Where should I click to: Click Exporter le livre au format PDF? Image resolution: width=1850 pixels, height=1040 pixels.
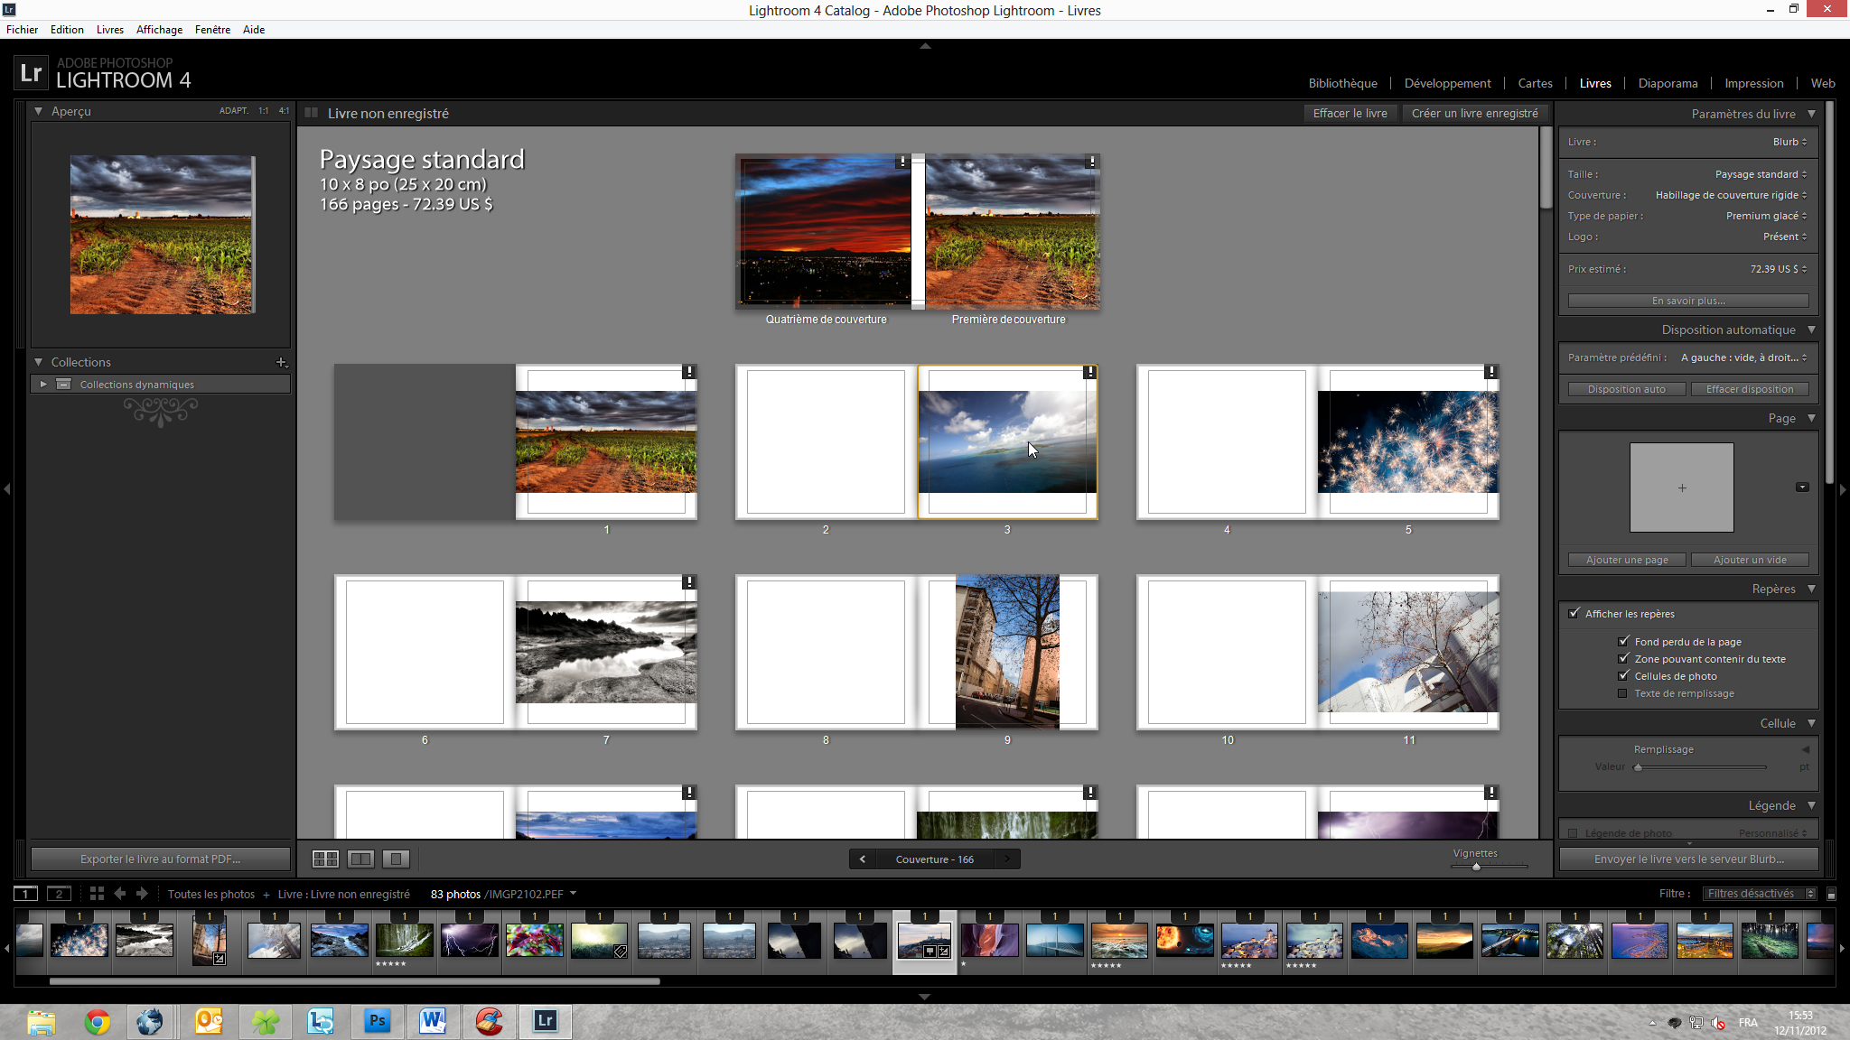[x=160, y=859]
